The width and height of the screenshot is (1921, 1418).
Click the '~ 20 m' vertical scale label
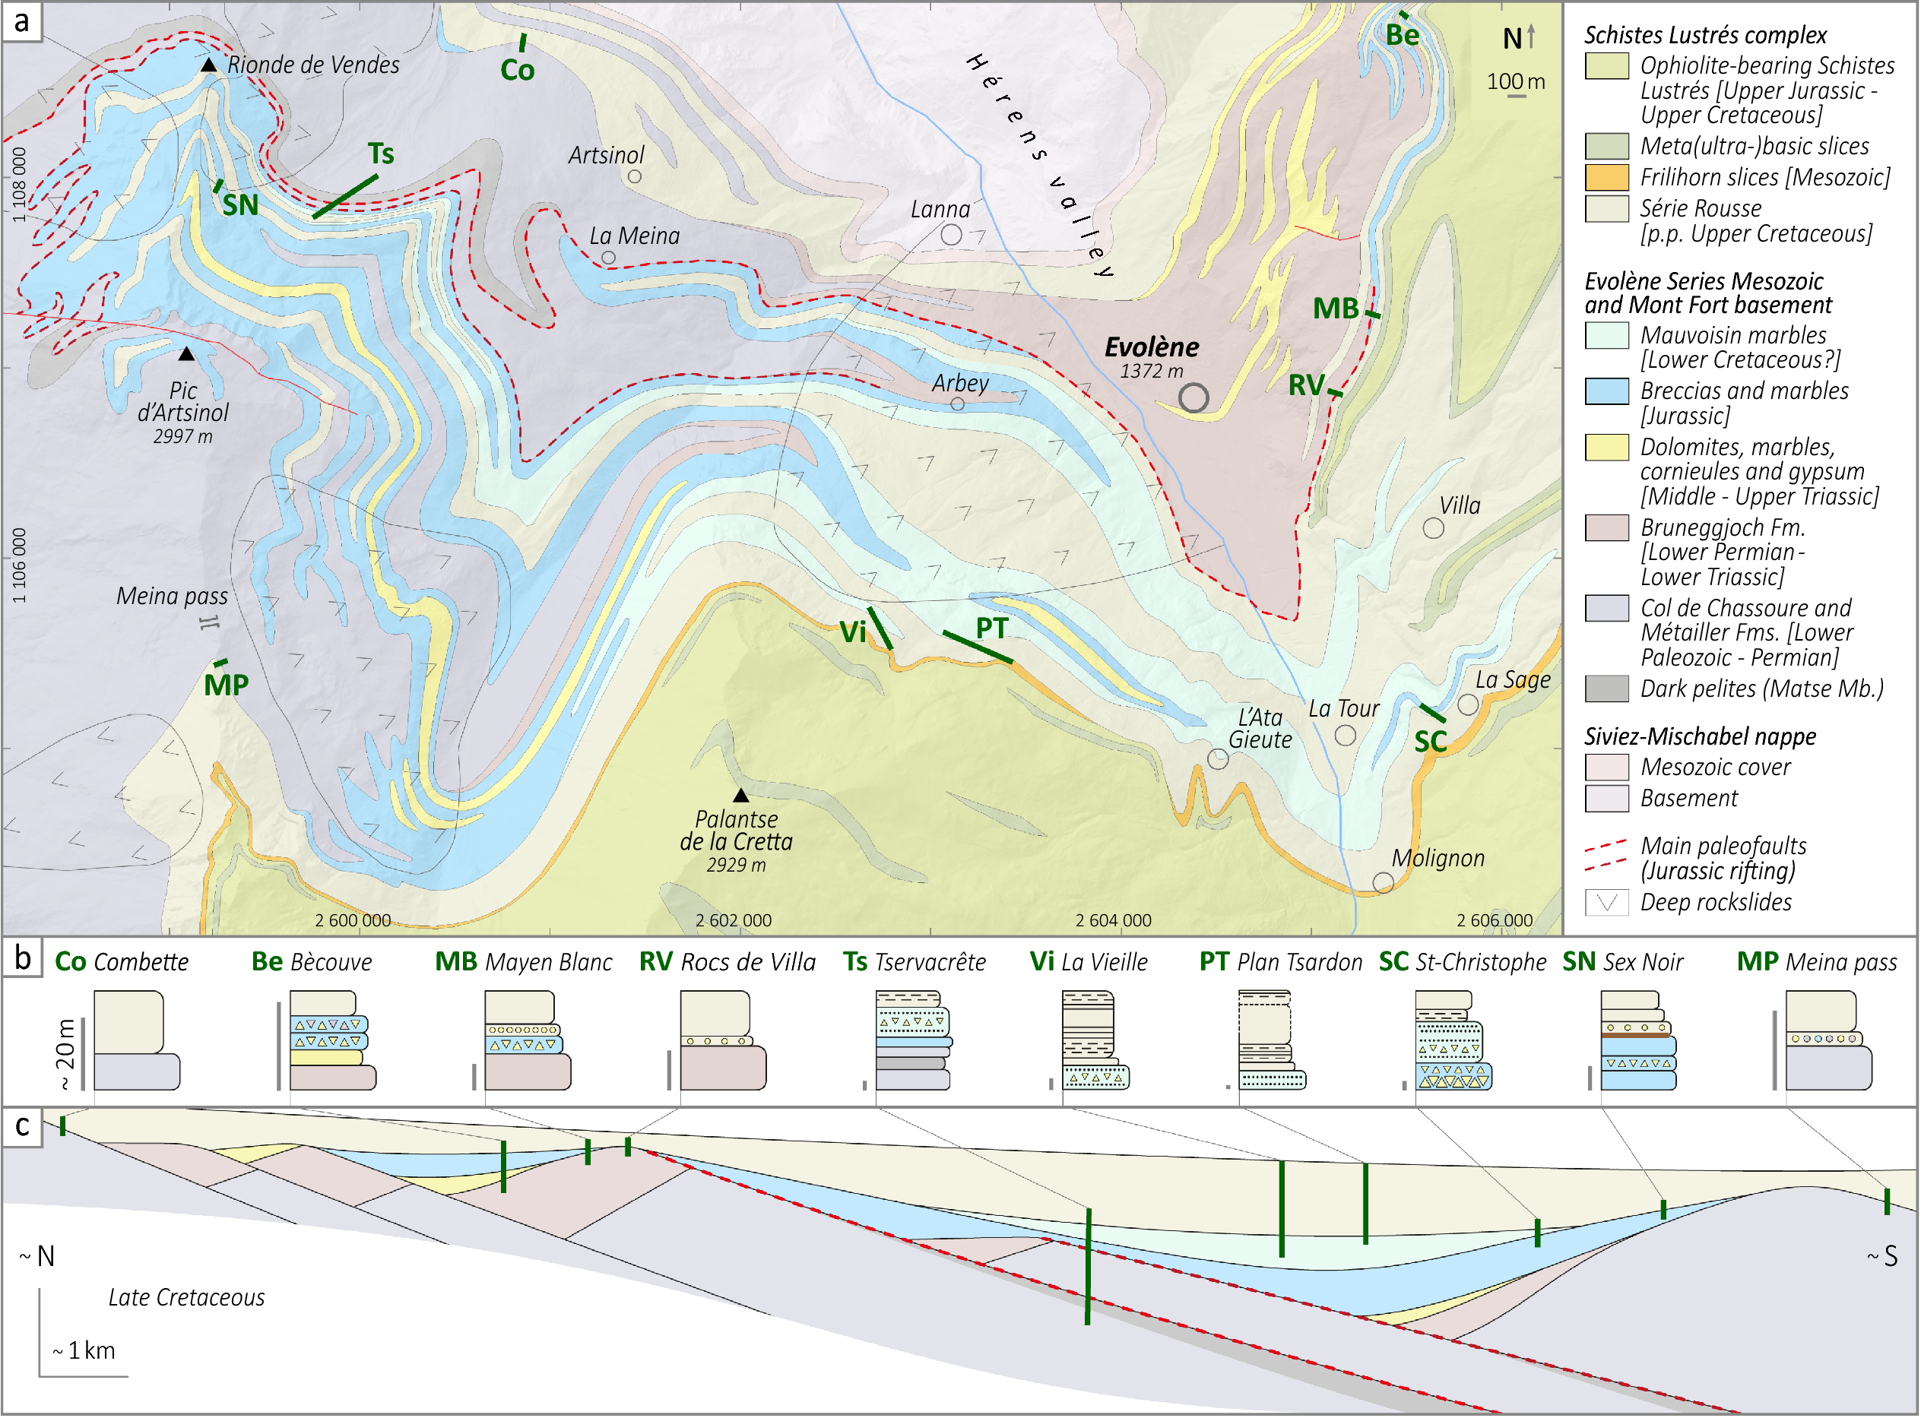point(65,1054)
